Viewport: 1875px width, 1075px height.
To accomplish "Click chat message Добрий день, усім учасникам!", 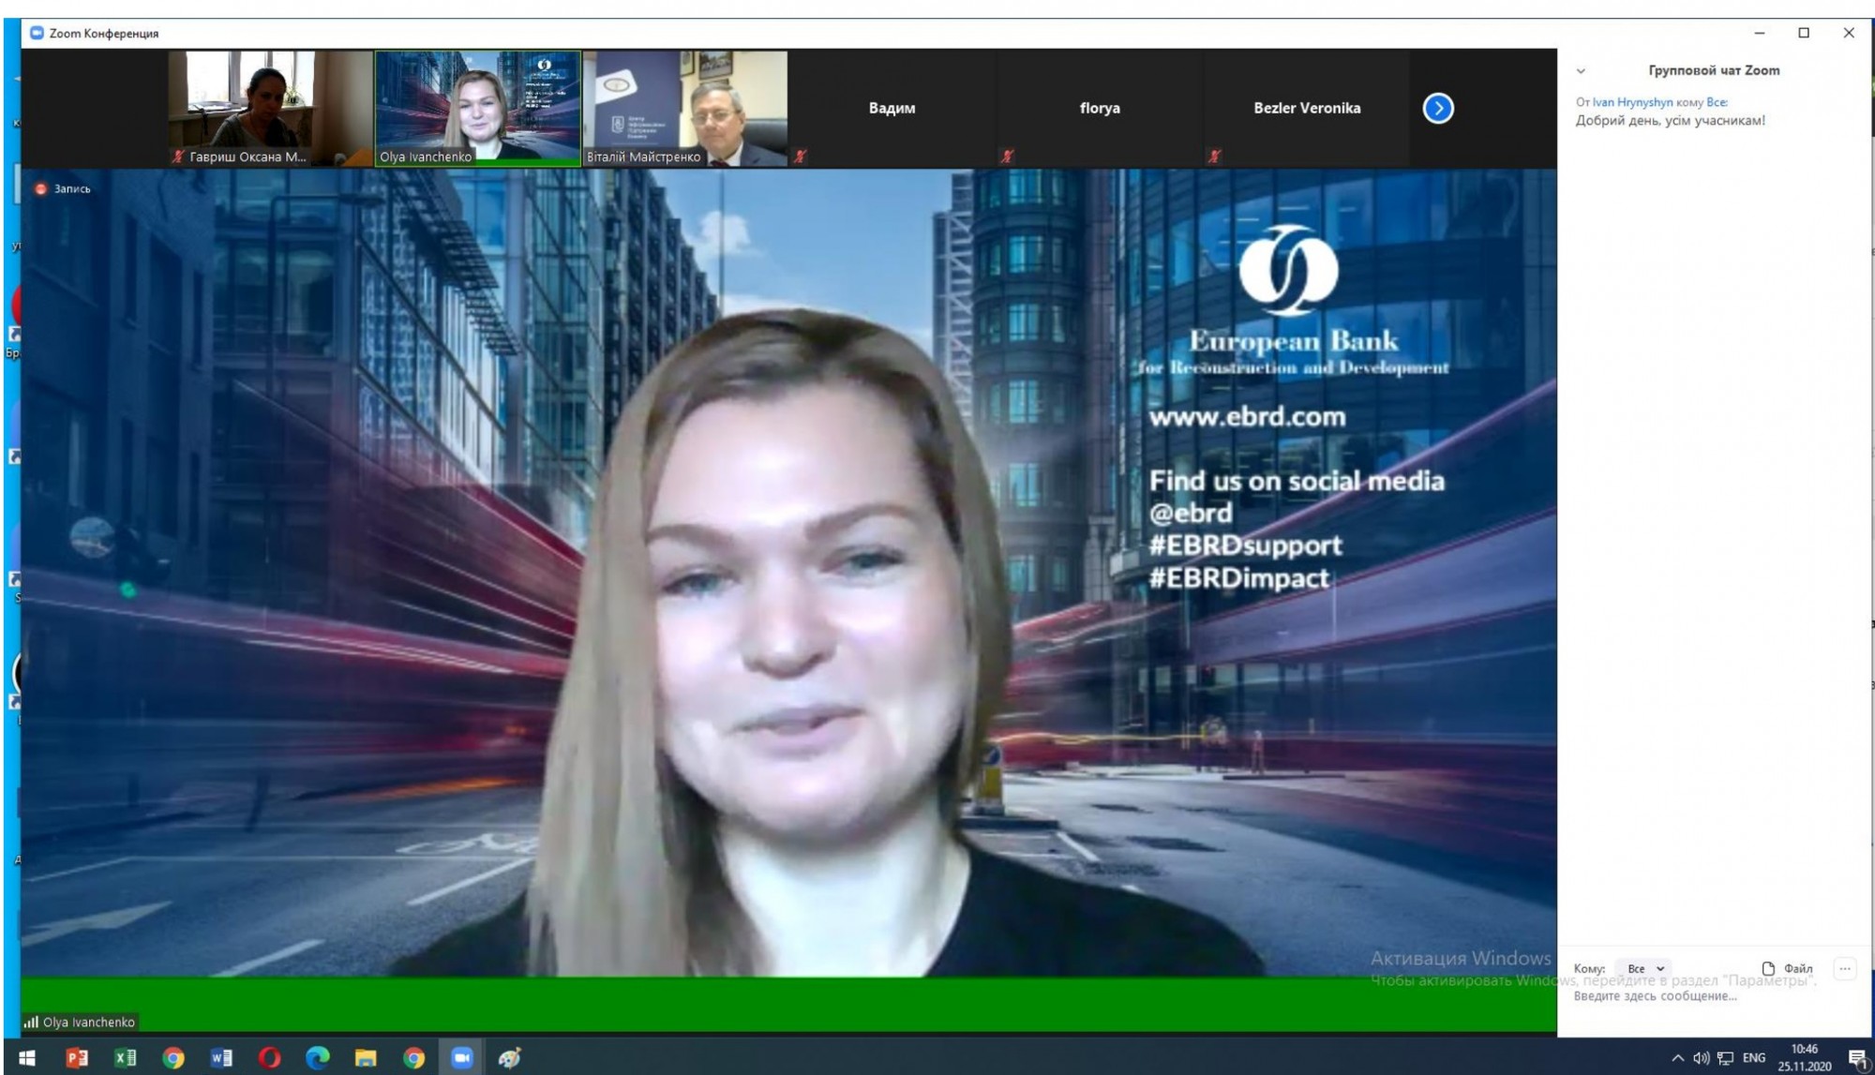I will point(1670,120).
